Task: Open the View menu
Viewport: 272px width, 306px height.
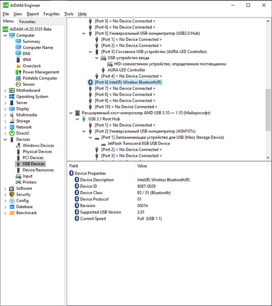Action: 17,14
